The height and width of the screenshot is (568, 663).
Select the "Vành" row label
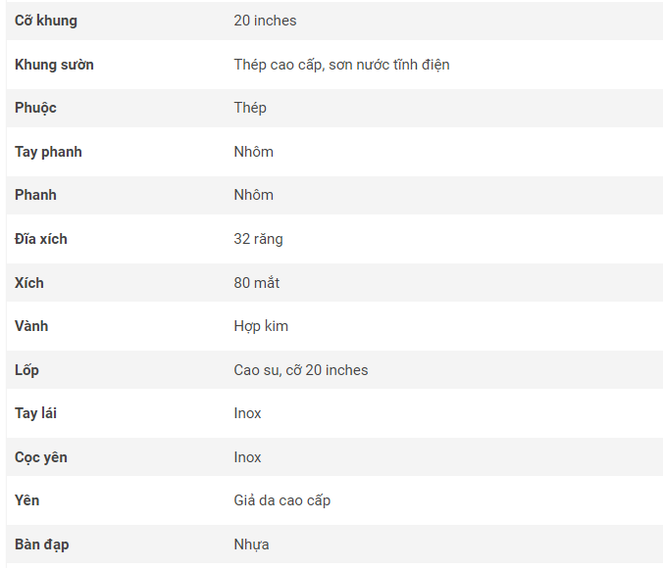tap(30, 326)
